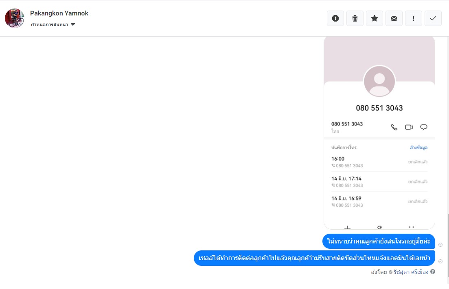Click the message bubble ending with ยังสนใจรถอยู่มั้ยค่ะ

379,241
